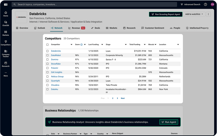The width and height of the screenshot is (217, 136).
Task: Click the help question mark icon
Action: [x=205, y=4]
